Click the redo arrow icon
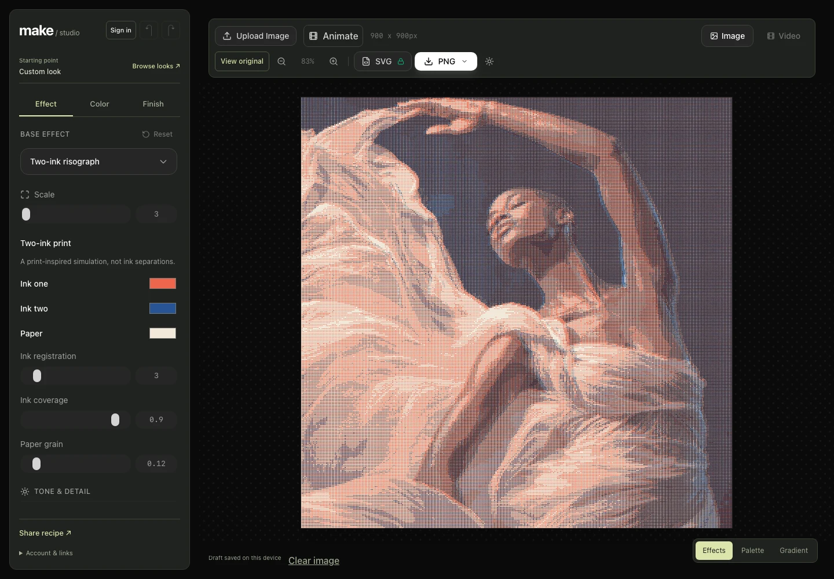 171,30
